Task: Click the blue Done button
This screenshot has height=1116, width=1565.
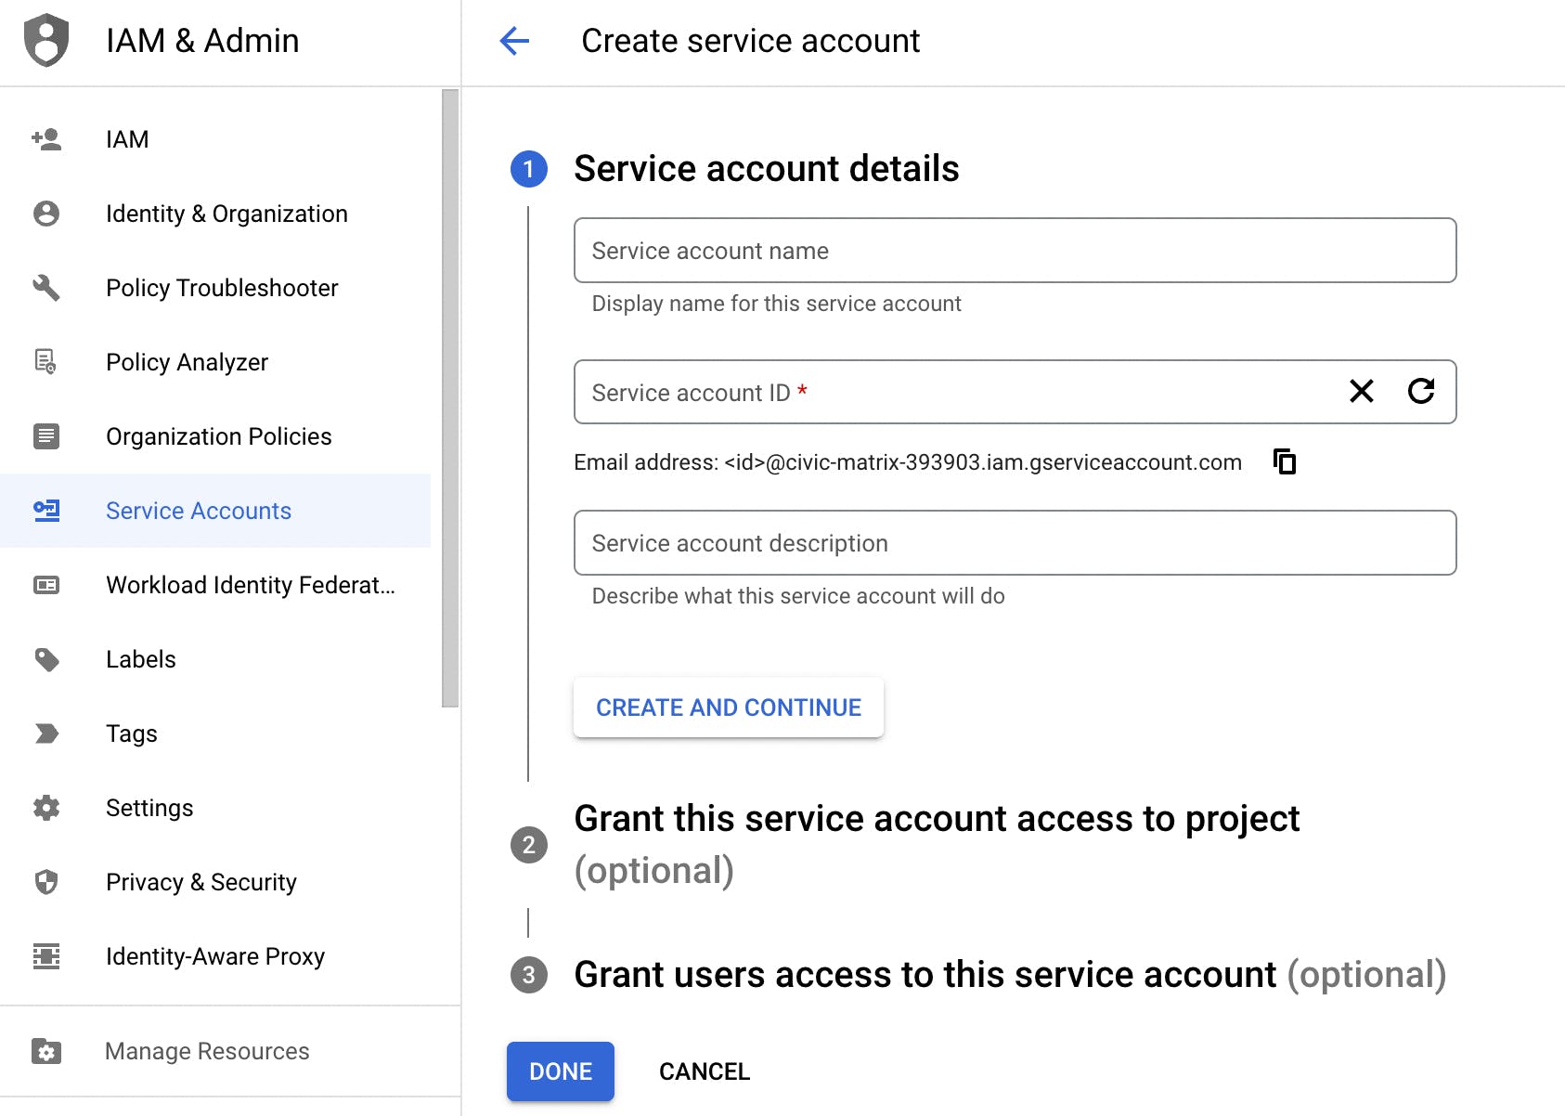Action: (x=560, y=1071)
